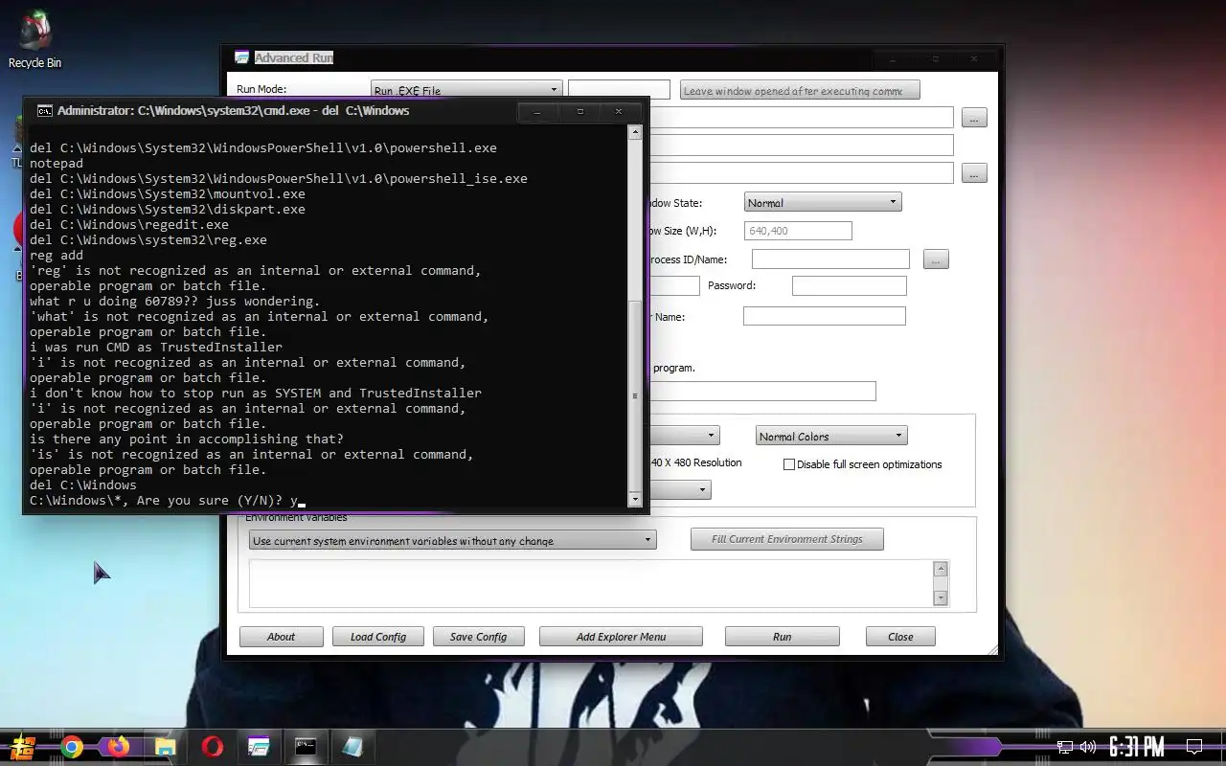Click the cmd window title bar icon

(x=43, y=111)
